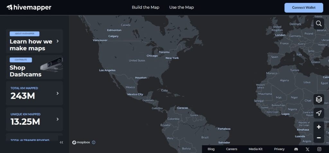
Task: Click the United States map label
Action: (x=137, y=60)
